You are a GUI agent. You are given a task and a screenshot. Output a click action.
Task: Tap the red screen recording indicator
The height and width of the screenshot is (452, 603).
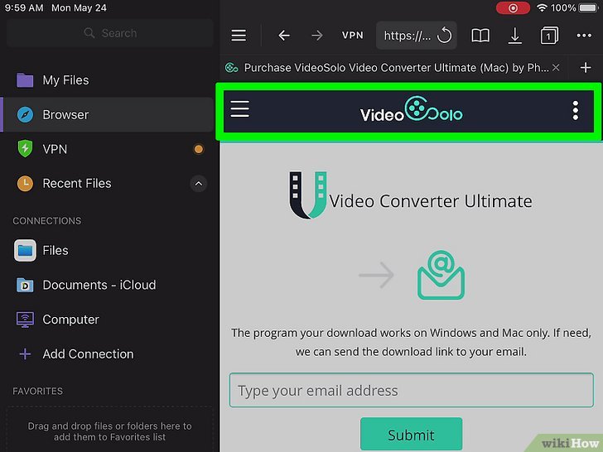point(513,7)
